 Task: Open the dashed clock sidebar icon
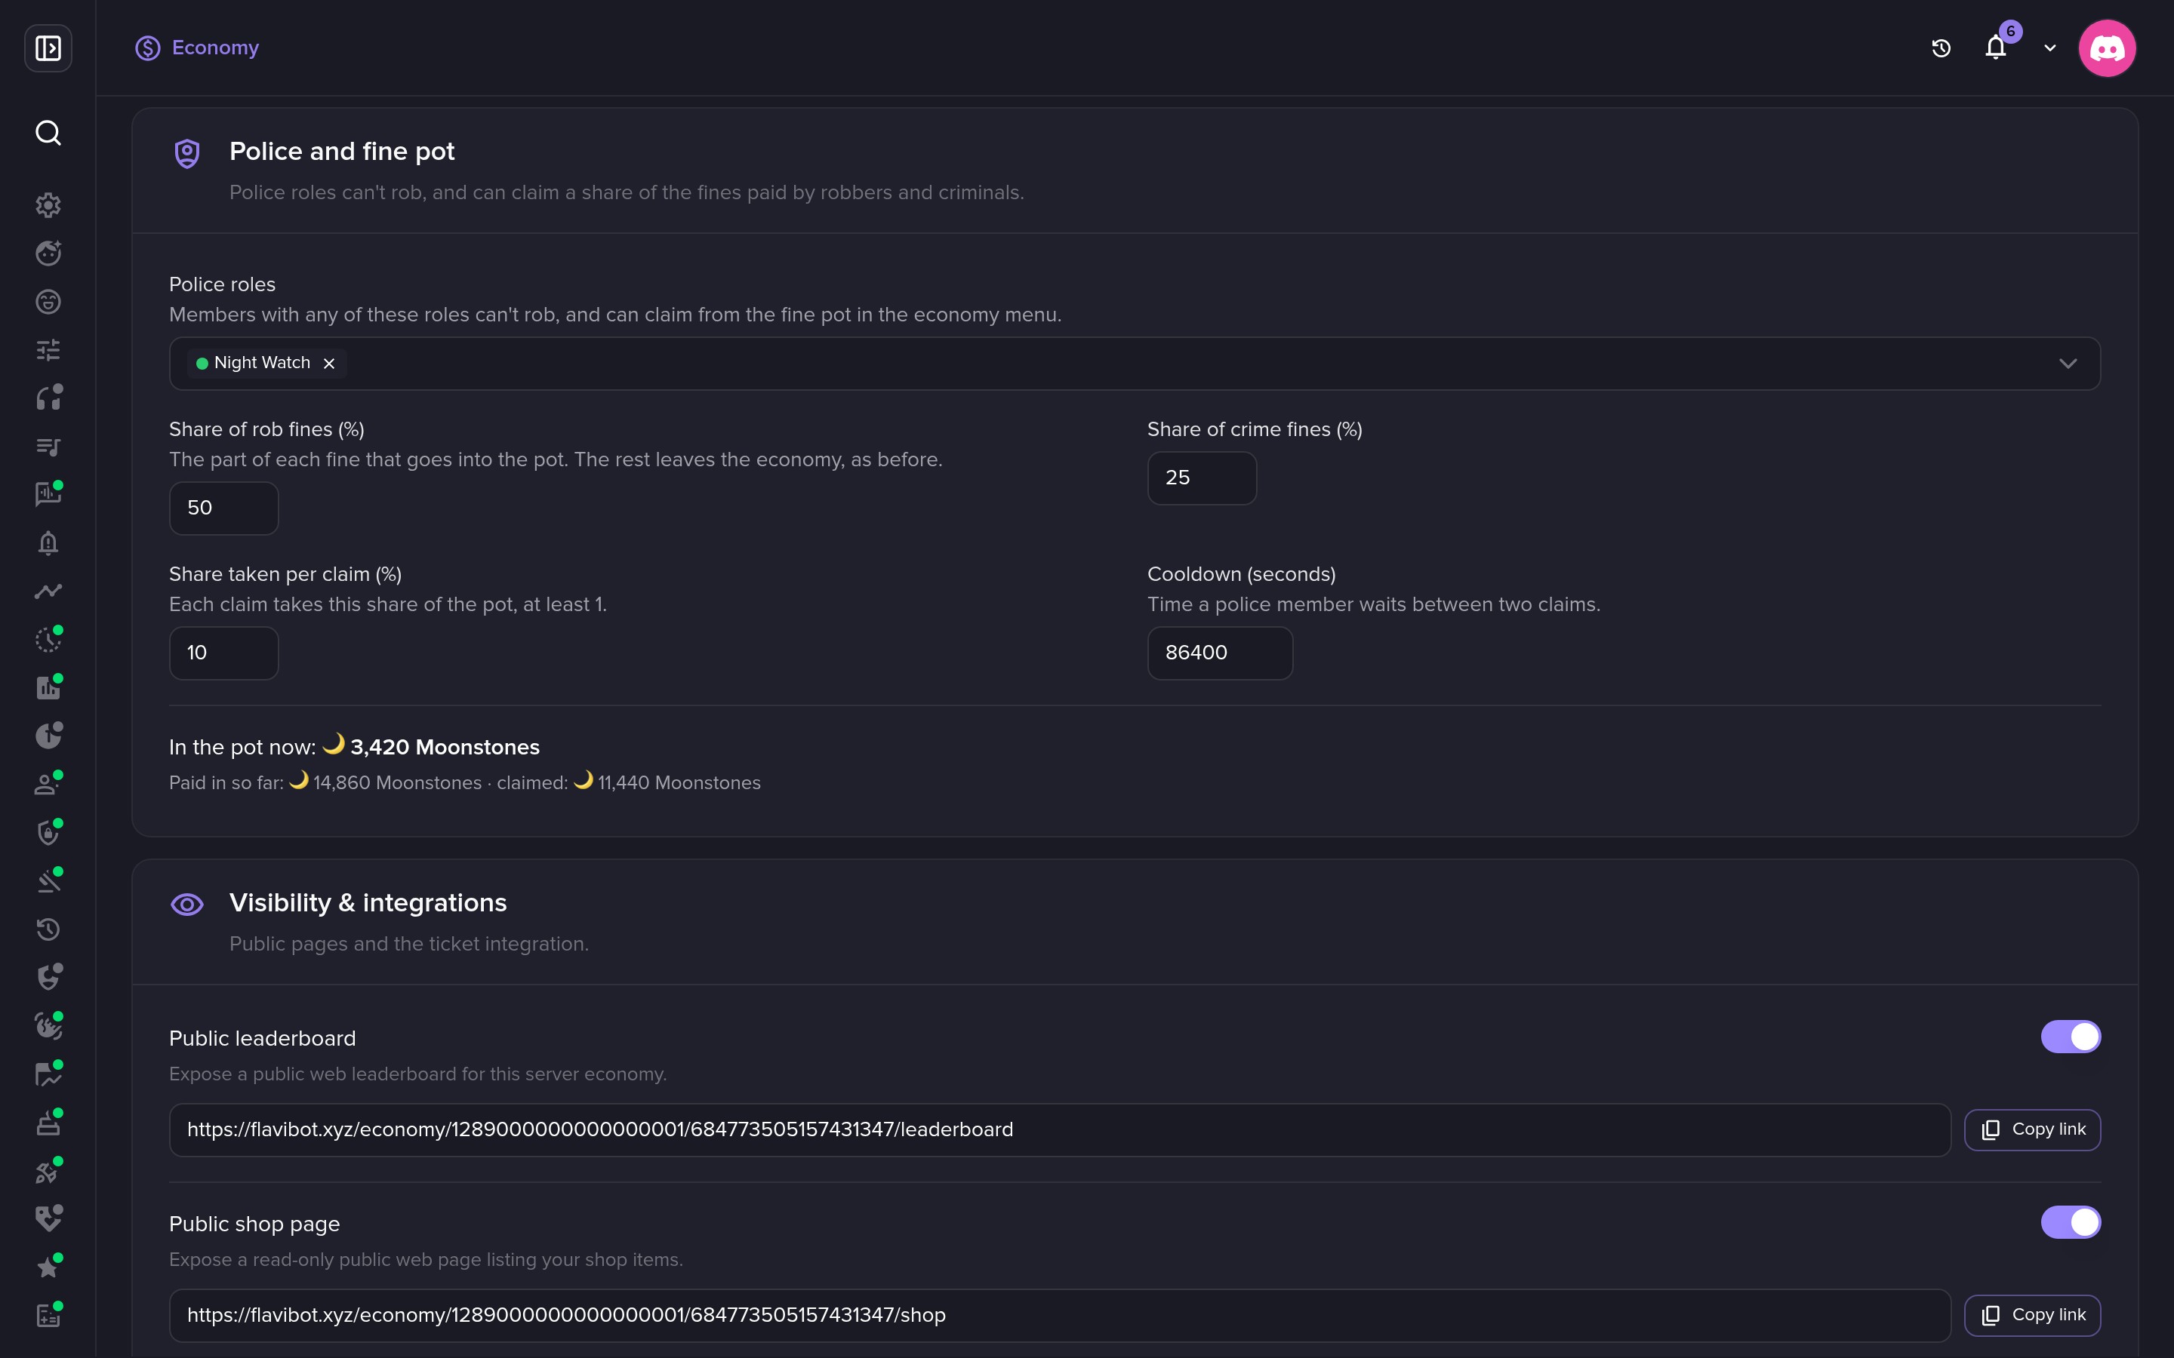pyautogui.click(x=48, y=640)
